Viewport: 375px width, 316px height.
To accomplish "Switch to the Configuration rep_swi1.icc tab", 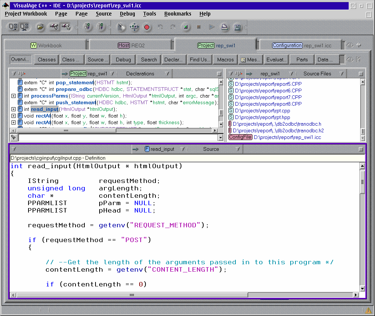I will (302, 45).
